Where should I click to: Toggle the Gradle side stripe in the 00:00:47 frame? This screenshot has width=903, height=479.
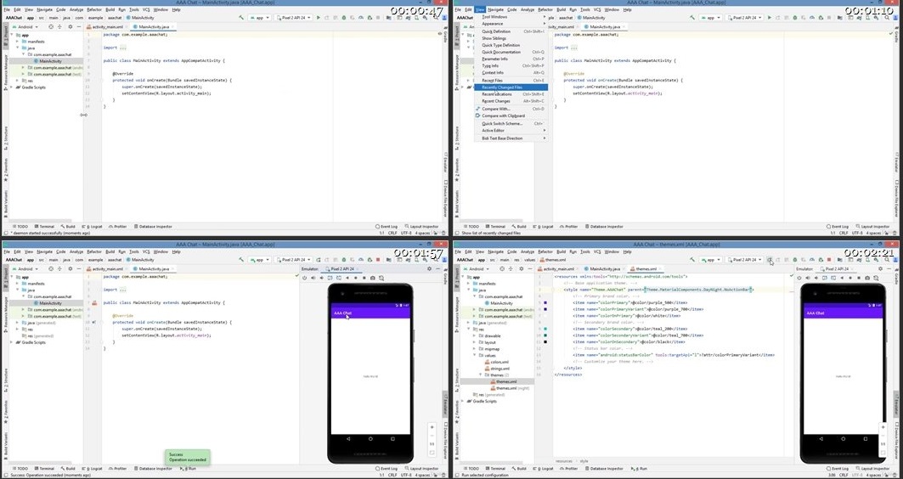click(x=445, y=37)
